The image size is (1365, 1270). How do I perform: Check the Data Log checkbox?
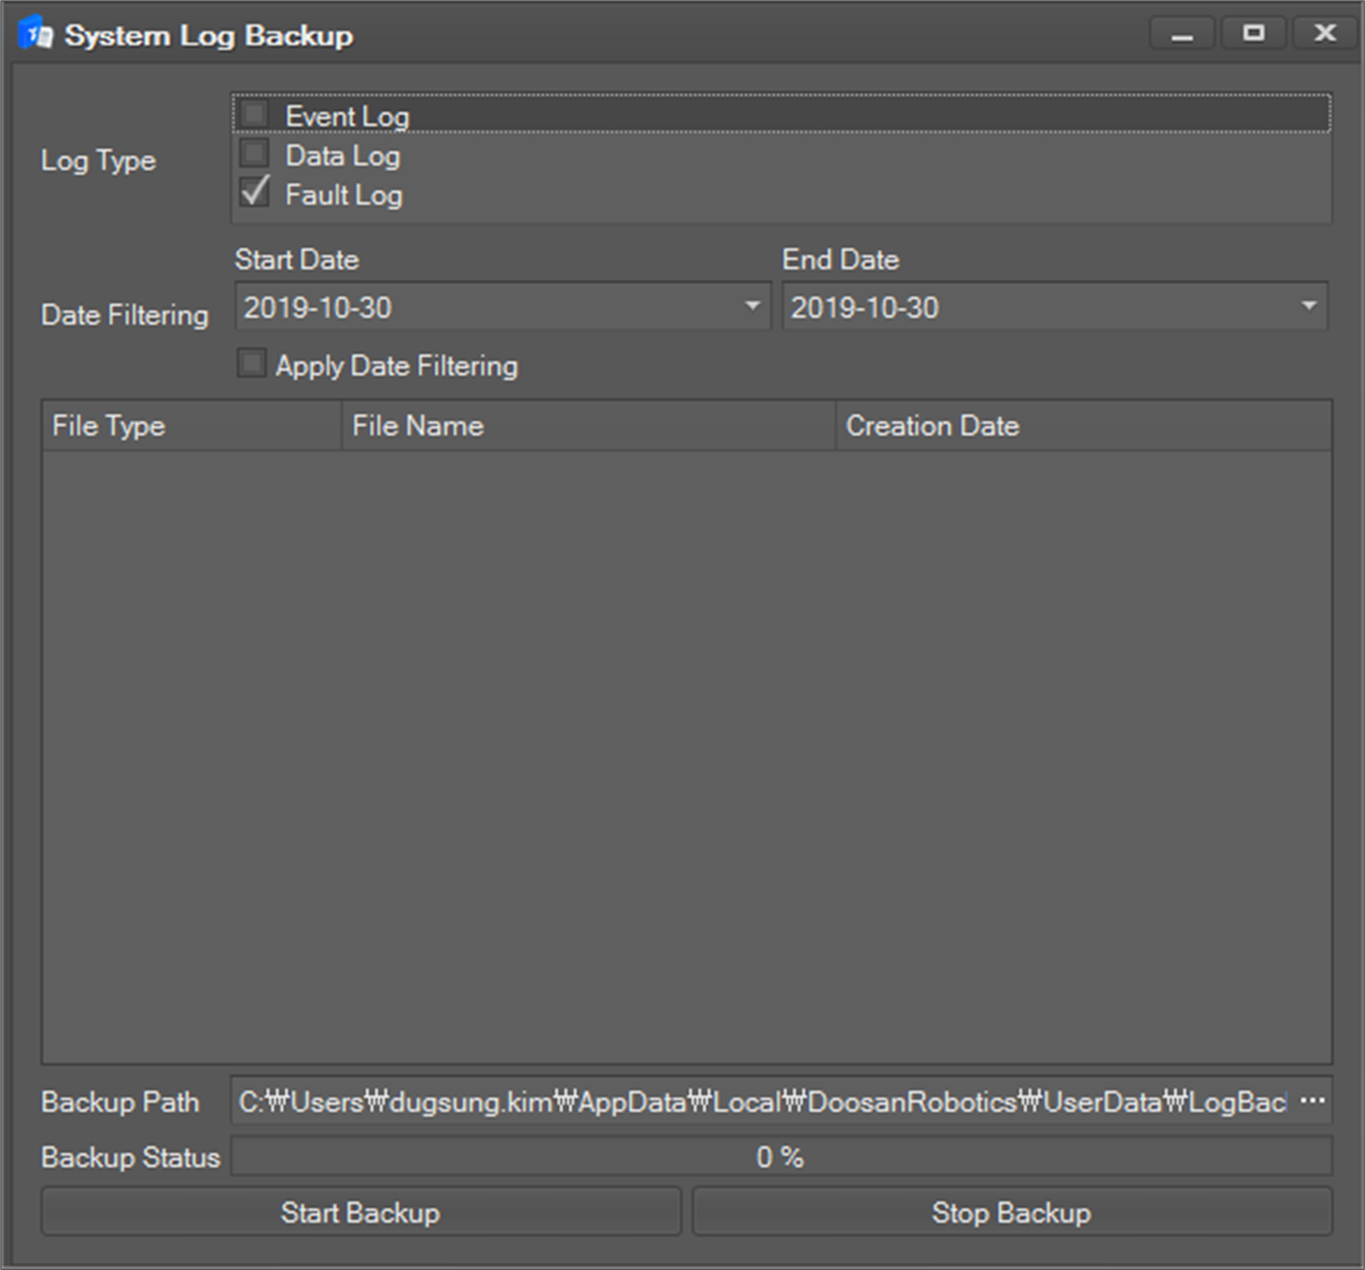[x=254, y=154]
